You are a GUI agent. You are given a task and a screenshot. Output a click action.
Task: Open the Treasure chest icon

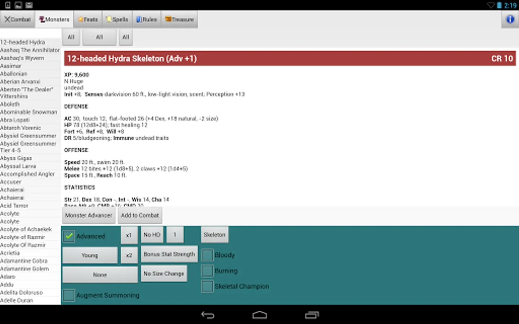[168, 19]
